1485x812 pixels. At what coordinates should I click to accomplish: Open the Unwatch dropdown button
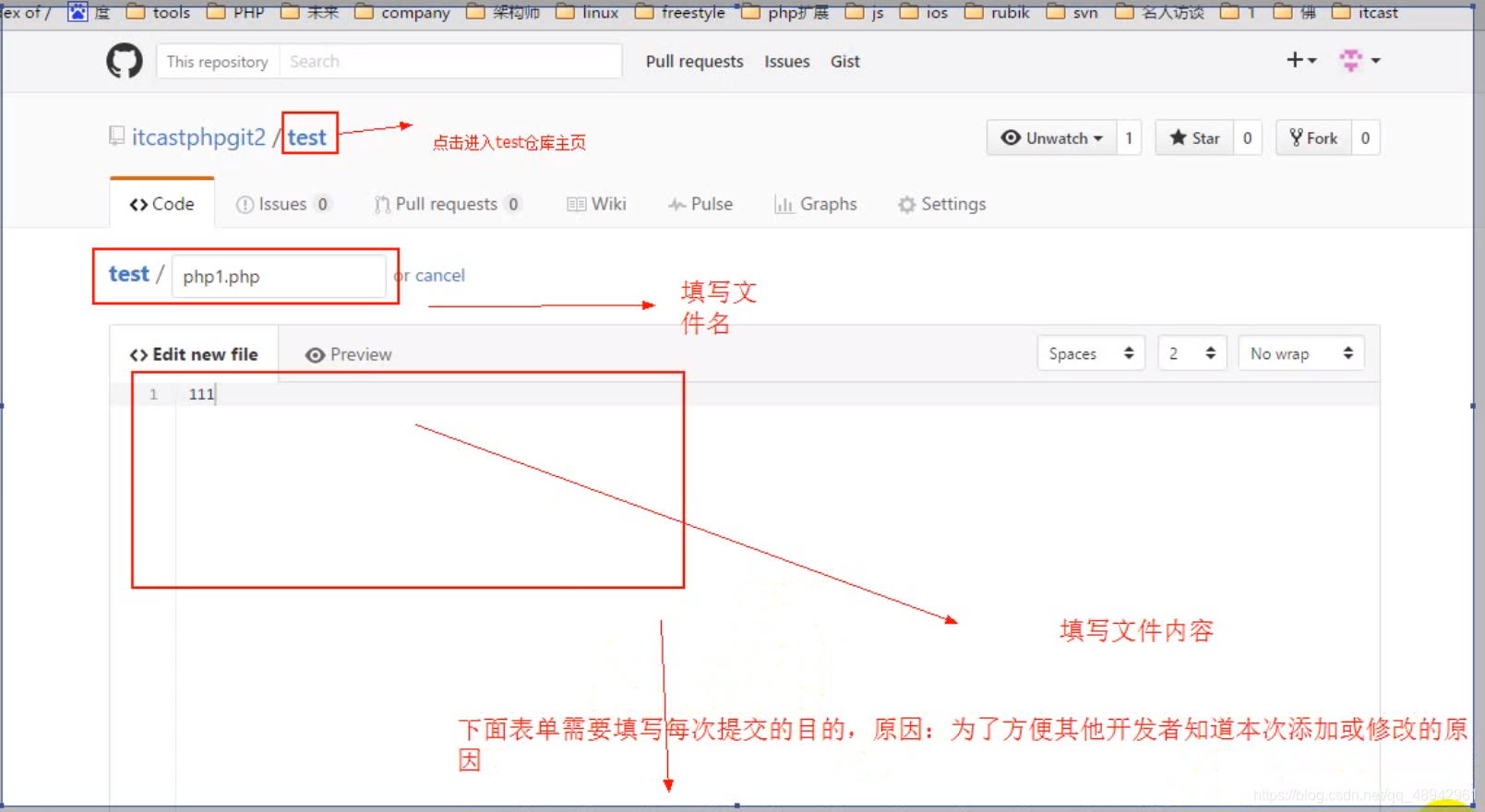coord(1051,137)
